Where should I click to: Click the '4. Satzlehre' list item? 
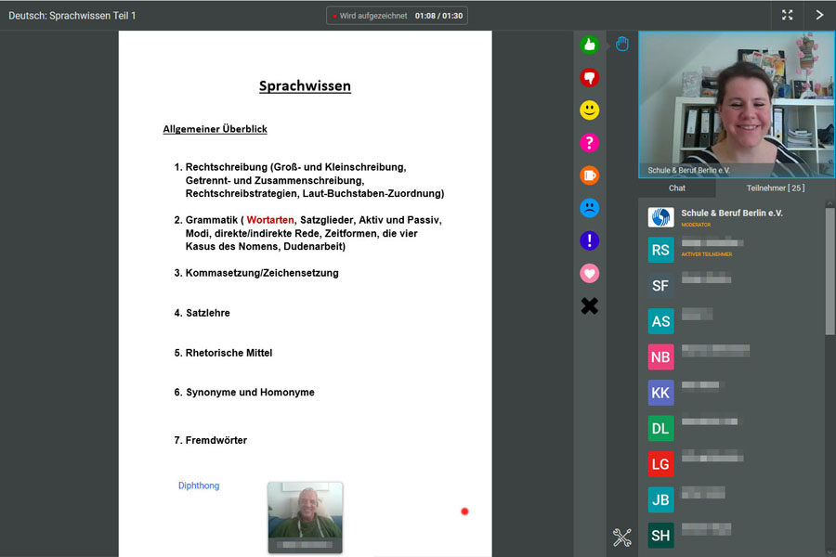[202, 313]
